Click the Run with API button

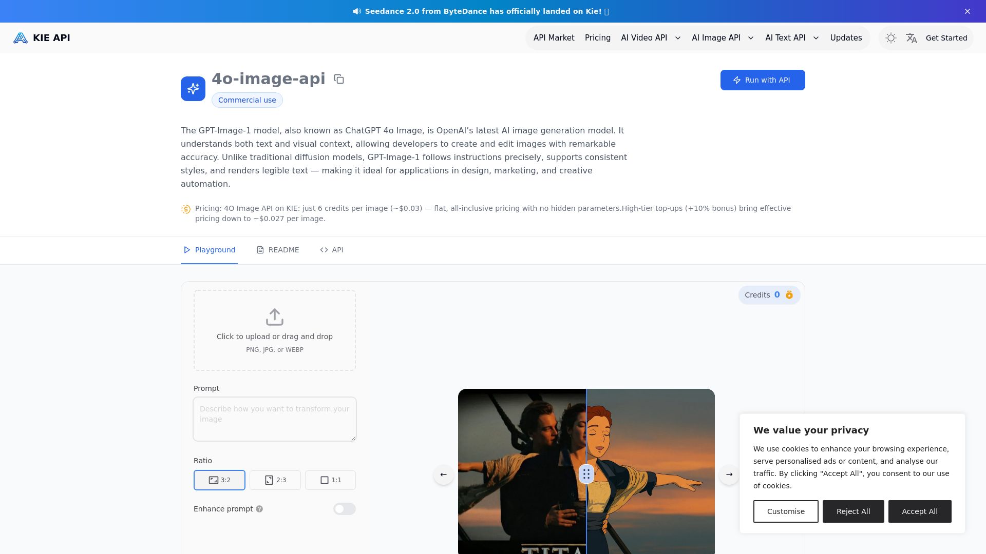tap(763, 80)
